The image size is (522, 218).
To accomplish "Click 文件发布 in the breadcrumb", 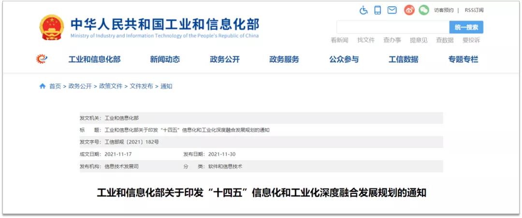I will click(142, 86).
